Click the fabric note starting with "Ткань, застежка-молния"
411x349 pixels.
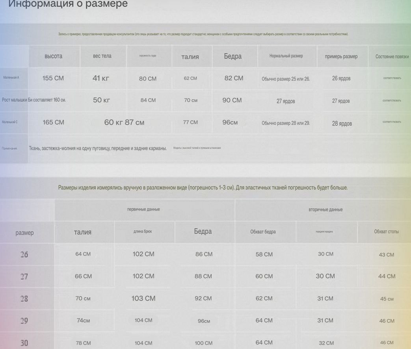pos(98,149)
